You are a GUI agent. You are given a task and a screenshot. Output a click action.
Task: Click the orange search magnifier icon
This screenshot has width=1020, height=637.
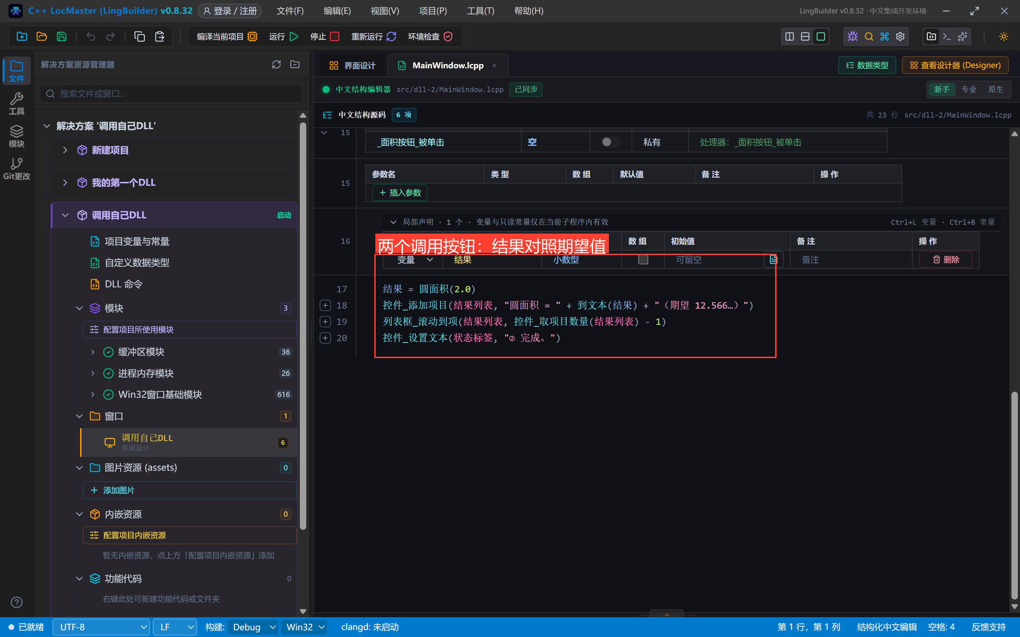(869, 37)
